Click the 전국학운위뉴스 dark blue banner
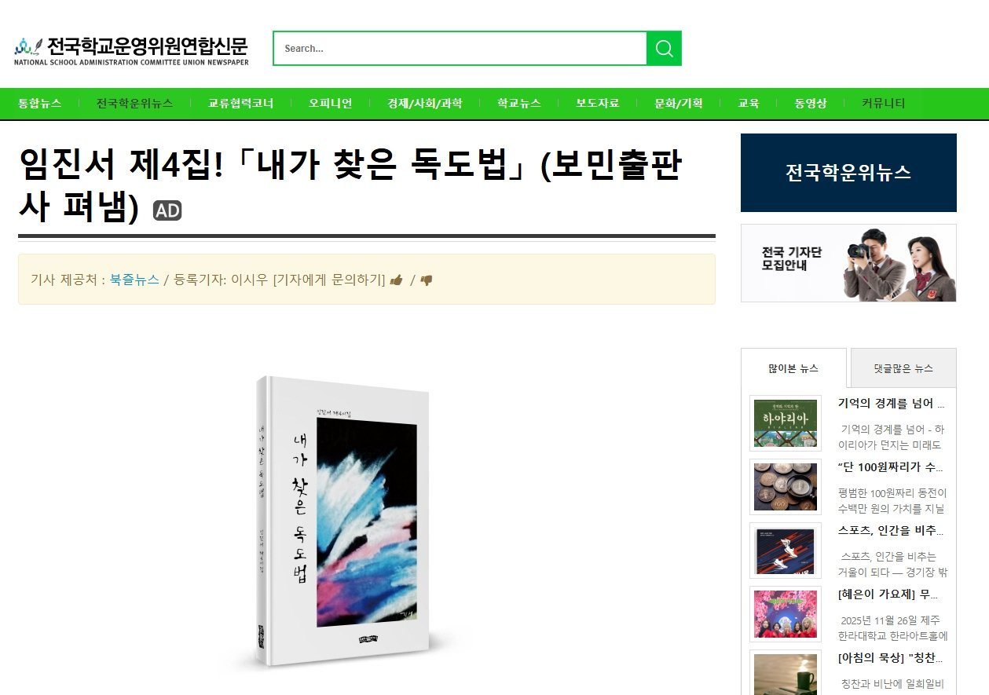The image size is (989, 695). point(848,173)
